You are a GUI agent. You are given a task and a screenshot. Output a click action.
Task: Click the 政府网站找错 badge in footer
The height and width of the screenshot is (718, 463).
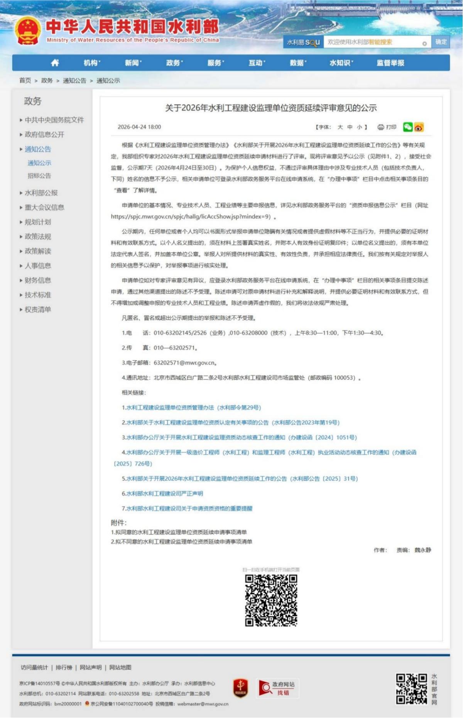(277, 688)
